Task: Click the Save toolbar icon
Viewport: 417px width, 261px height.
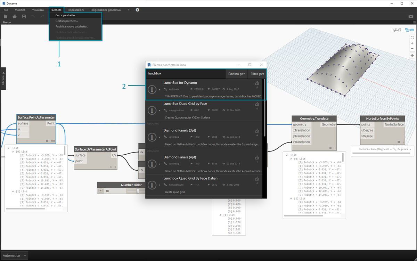Action: coord(24,16)
